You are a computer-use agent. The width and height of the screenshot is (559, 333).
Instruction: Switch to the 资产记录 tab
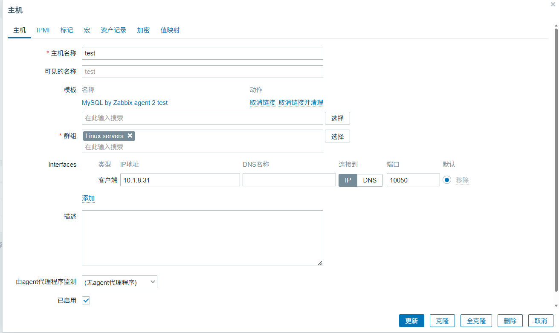[113, 30]
